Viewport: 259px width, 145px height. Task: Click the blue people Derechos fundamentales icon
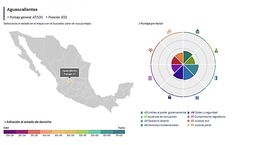click(197, 97)
